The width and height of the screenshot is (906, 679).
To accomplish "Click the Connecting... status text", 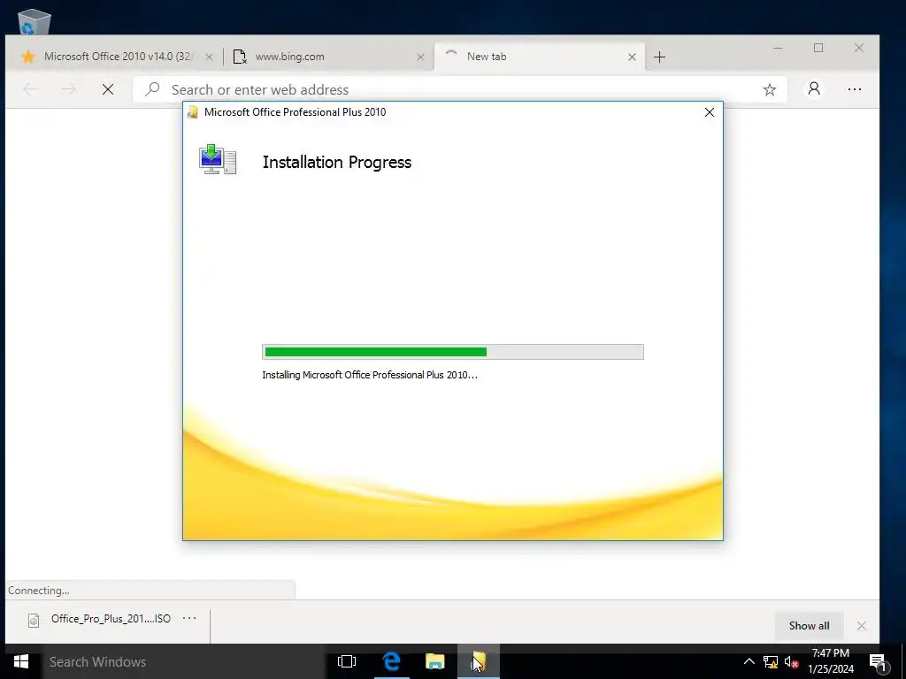I will tap(39, 591).
